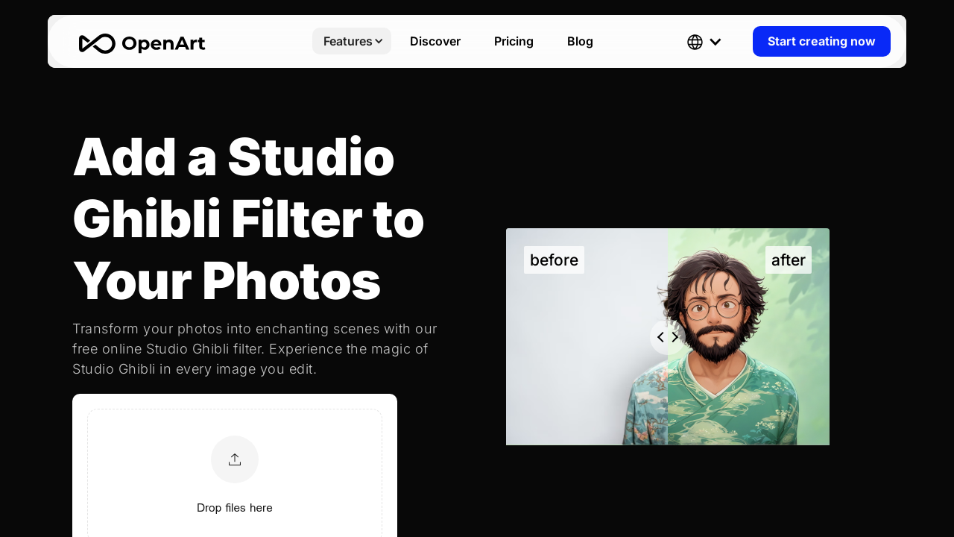
Task: Open the Features menu
Action: [347, 41]
